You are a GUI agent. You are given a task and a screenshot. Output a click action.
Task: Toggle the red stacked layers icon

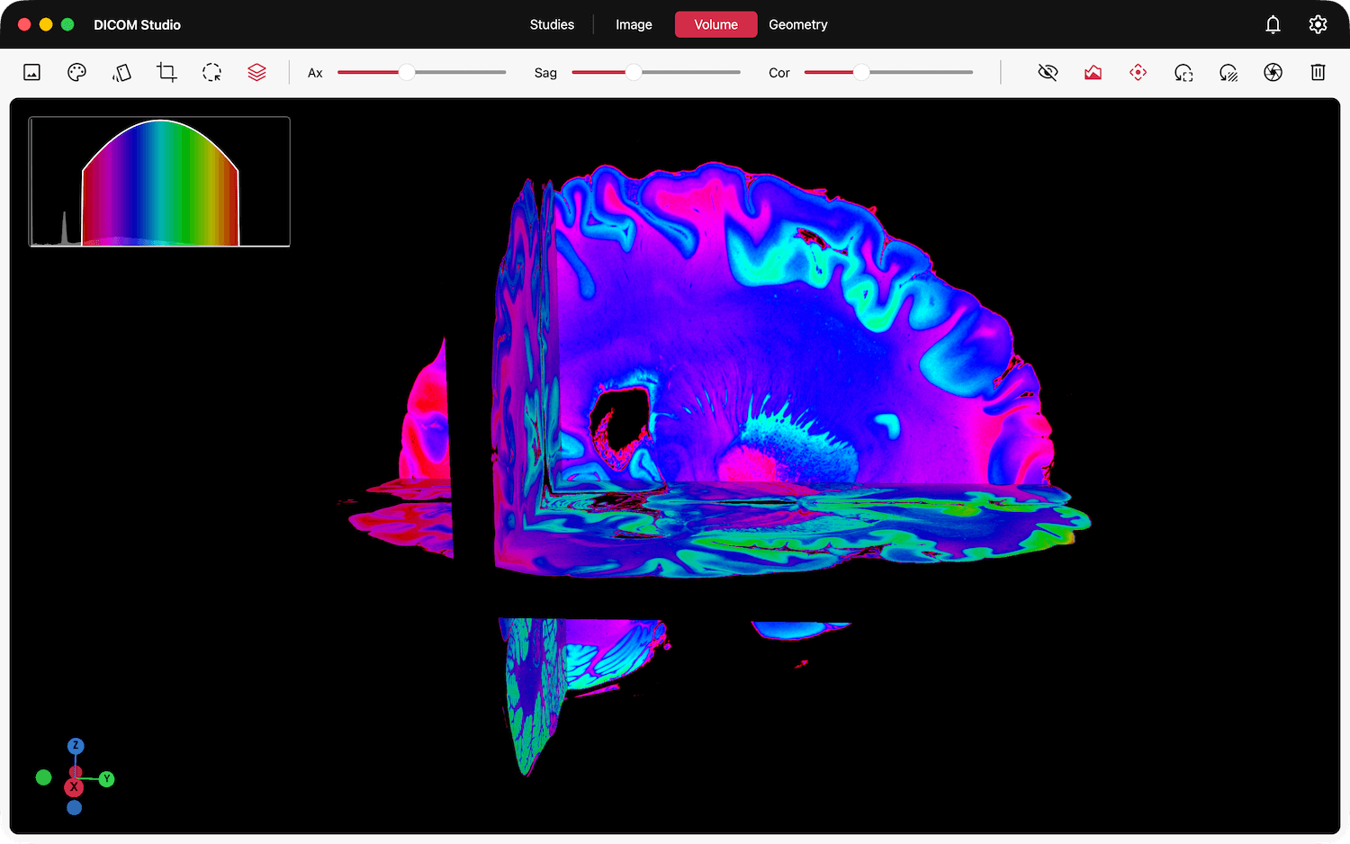click(256, 73)
